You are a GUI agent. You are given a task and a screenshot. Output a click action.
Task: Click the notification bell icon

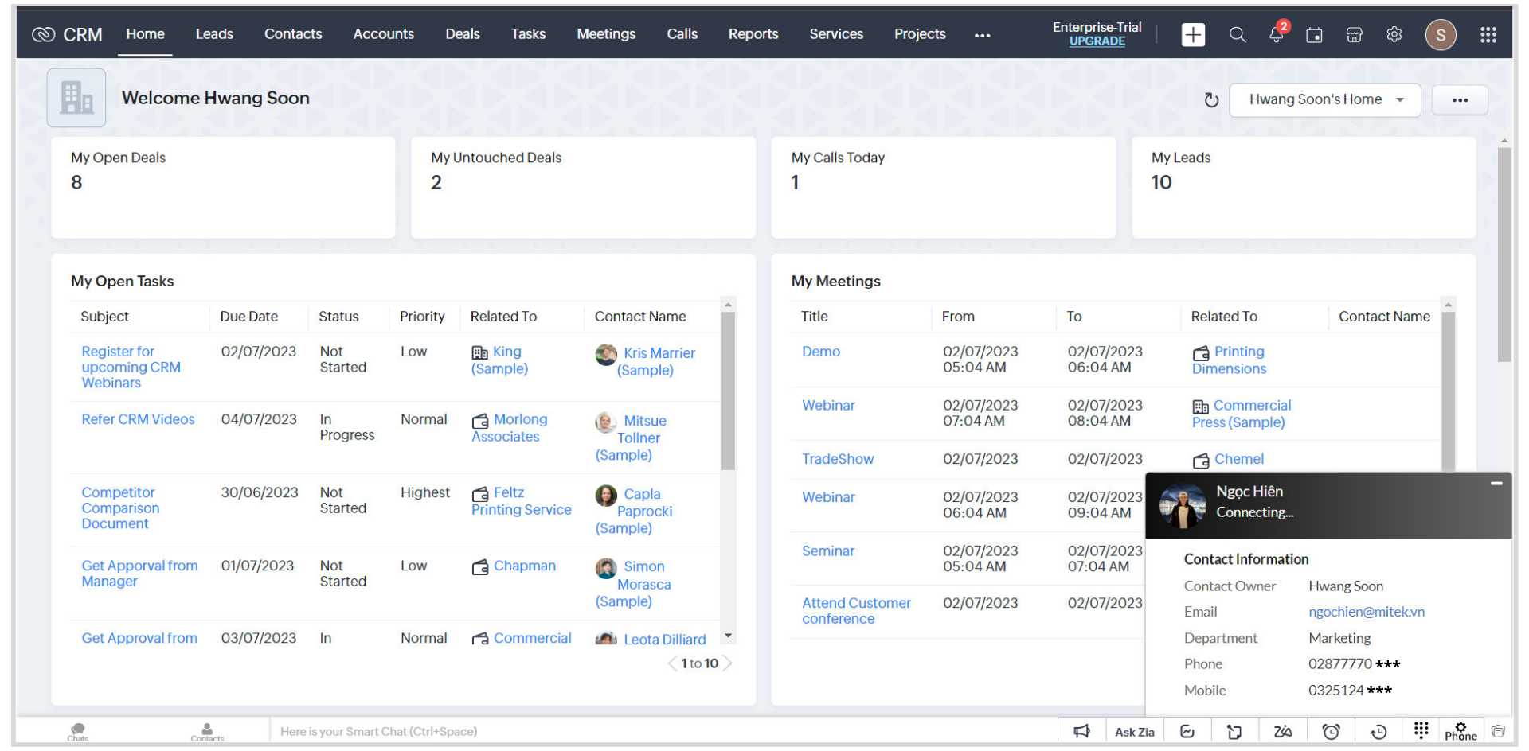coord(1276,35)
